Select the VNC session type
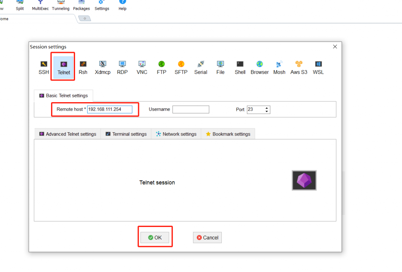 pyautogui.click(x=142, y=68)
